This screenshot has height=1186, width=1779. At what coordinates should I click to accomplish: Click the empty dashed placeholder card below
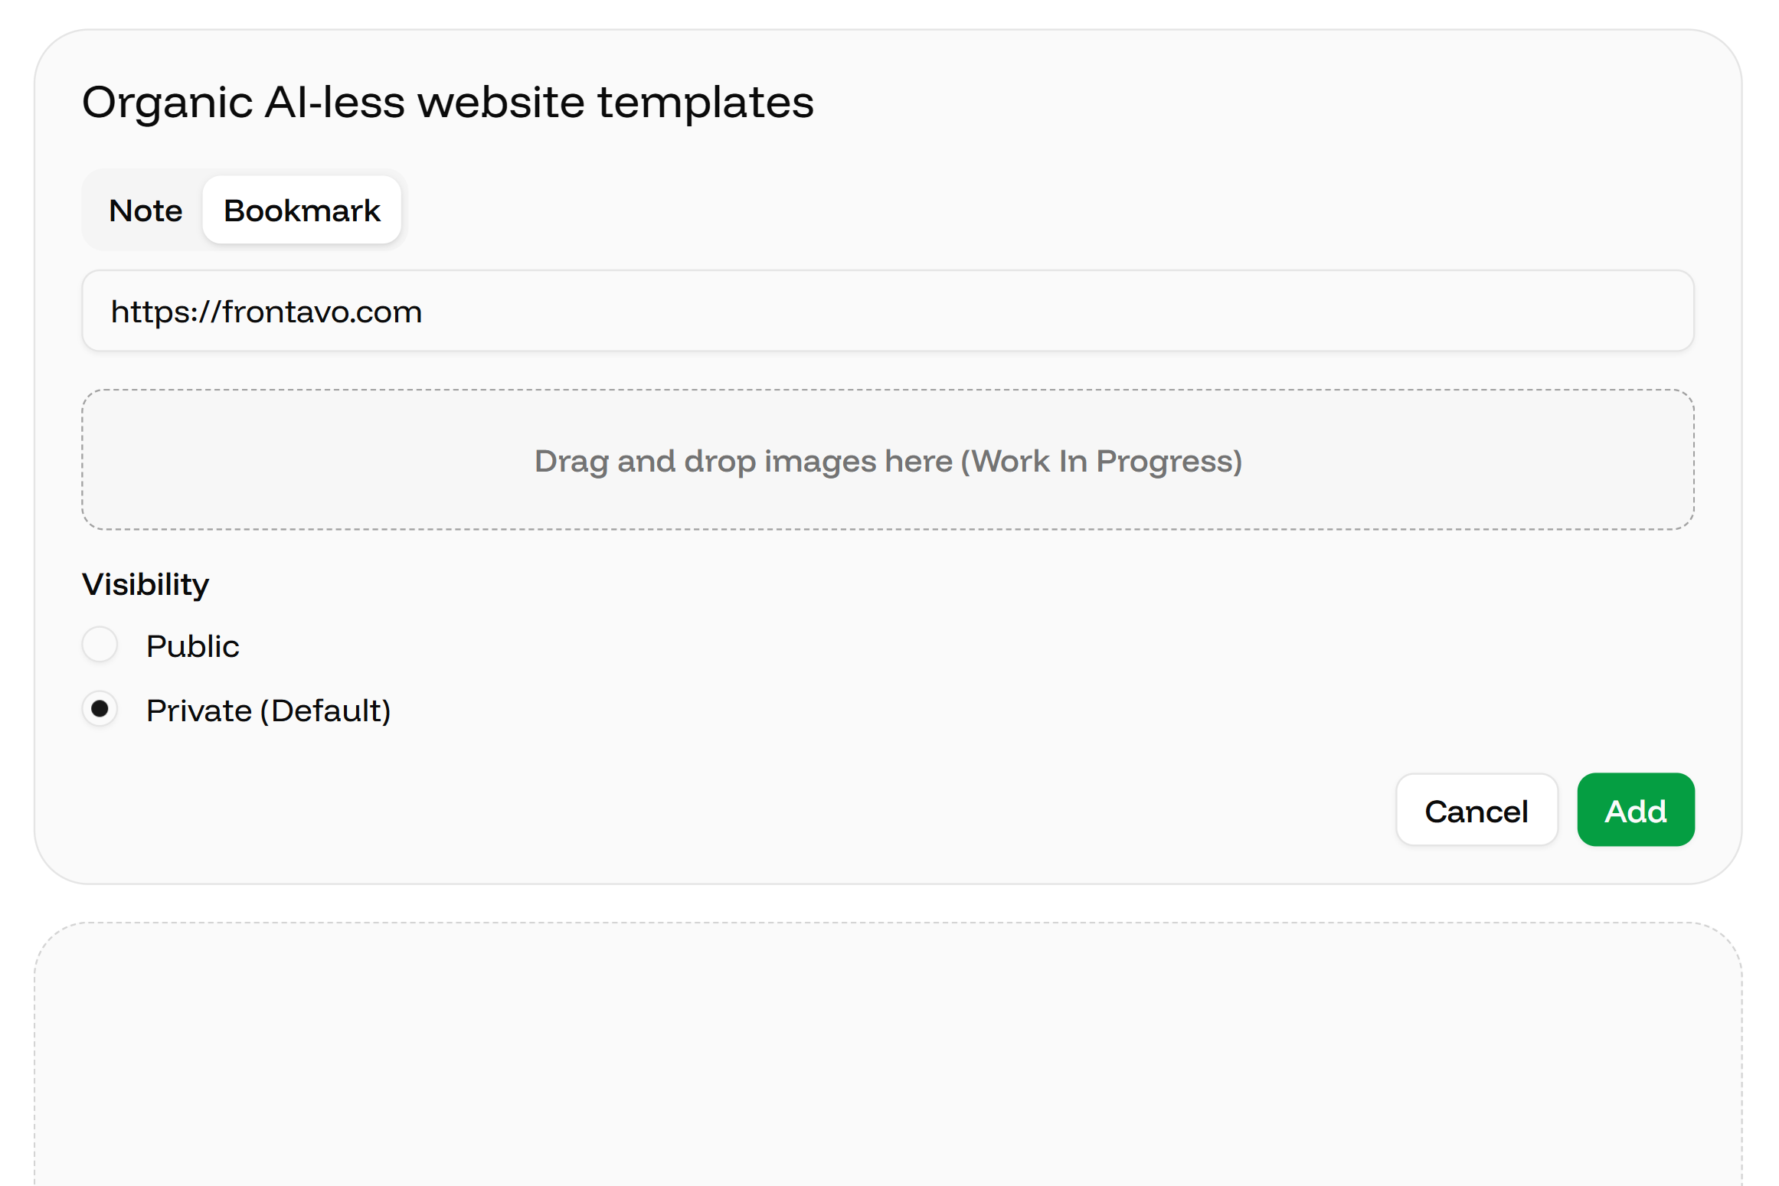click(x=888, y=1054)
